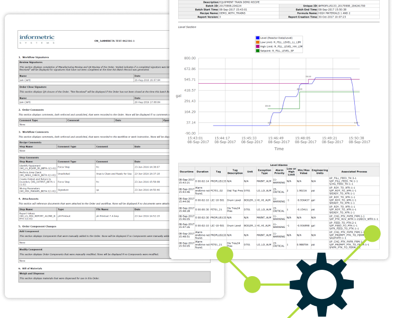The height and width of the screenshot is (318, 393).
Task: Click the 'Time' x-axis label on chart
Action: 279,149
